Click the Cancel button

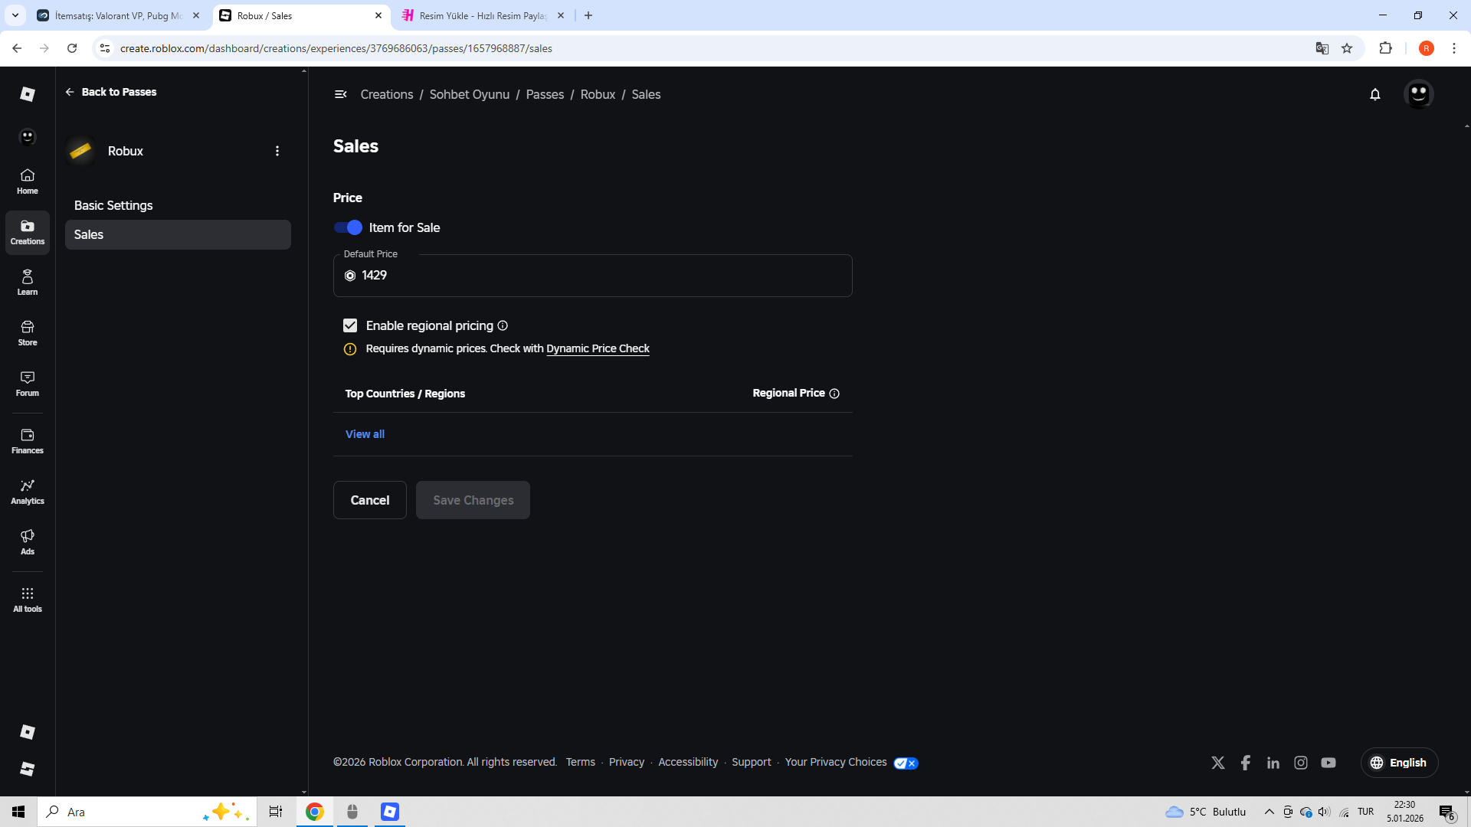(x=370, y=500)
